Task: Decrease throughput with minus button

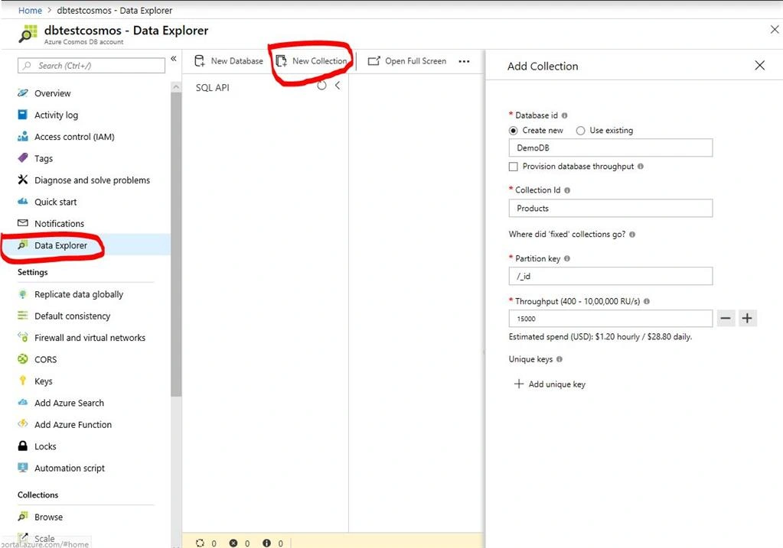Action: pos(726,318)
